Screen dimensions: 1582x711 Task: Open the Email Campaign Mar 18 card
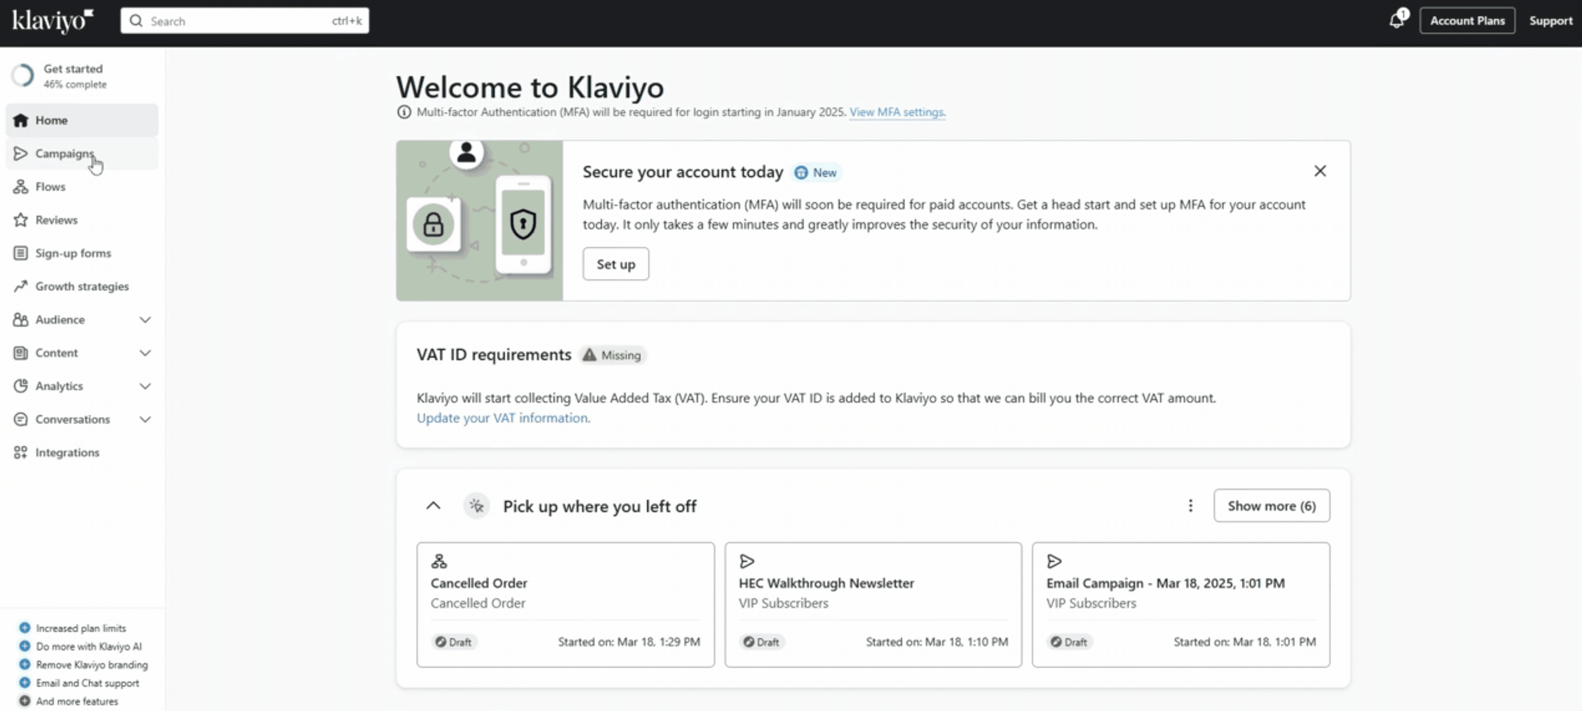(x=1180, y=604)
